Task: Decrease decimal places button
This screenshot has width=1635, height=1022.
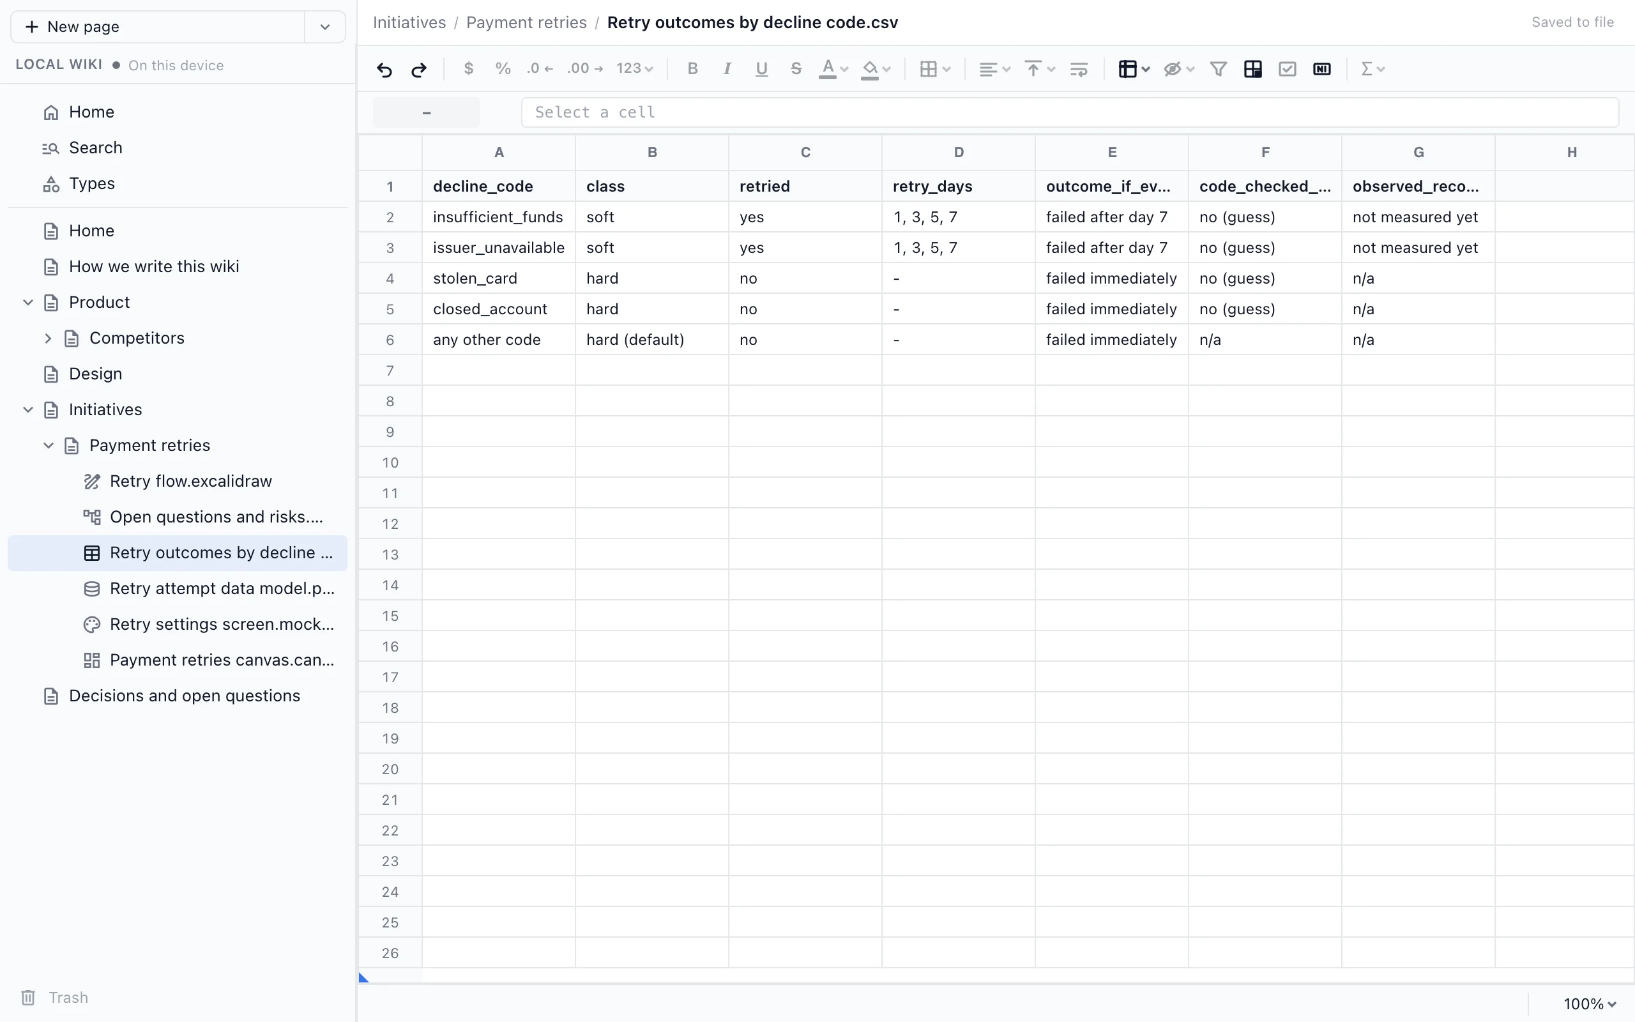Action: pyautogui.click(x=540, y=69)
